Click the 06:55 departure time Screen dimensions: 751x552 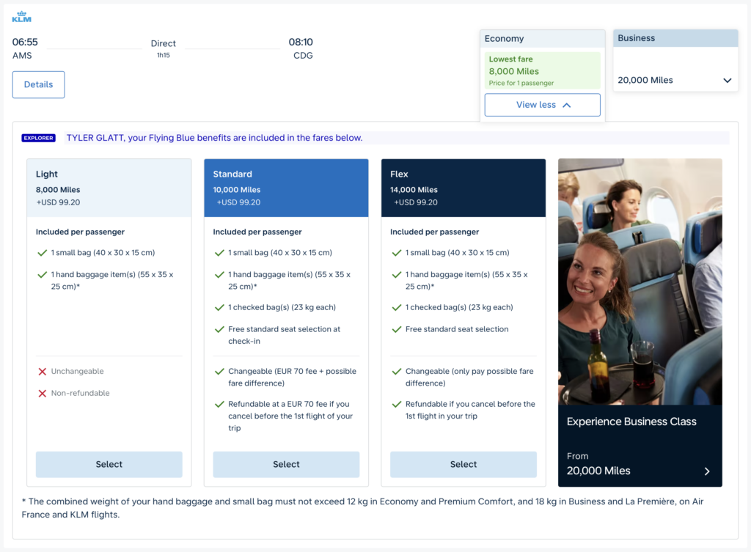[x=25, y=42]
